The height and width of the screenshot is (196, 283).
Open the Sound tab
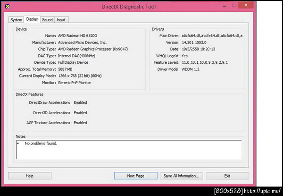(47, 20)
